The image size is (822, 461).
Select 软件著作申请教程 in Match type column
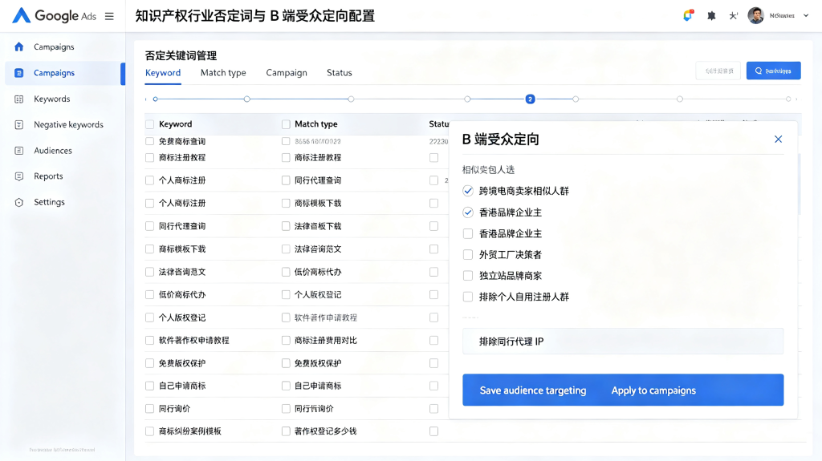(x=326, y=317)
